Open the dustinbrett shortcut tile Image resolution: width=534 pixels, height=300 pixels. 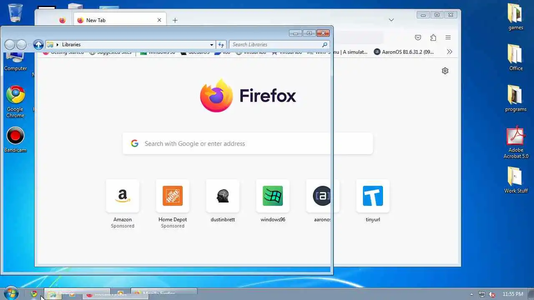[223, 196]
